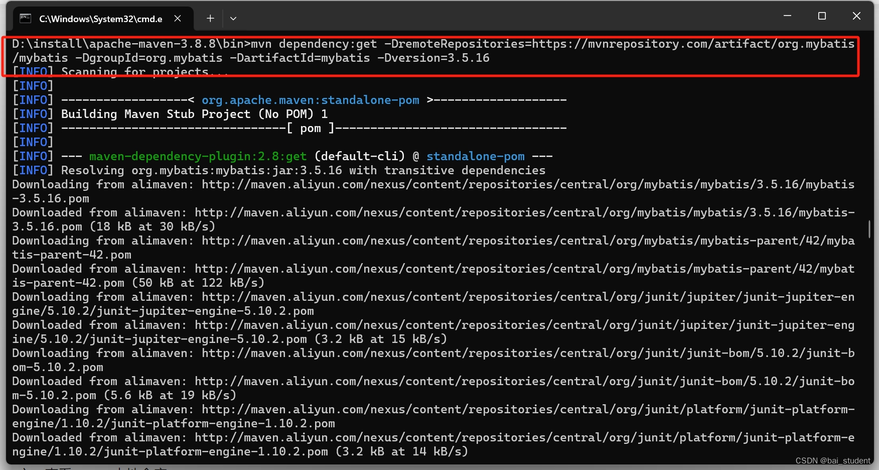Screen dimensions: 879x470
Task: Close the terminal window
Action: (x=856, y=16)
